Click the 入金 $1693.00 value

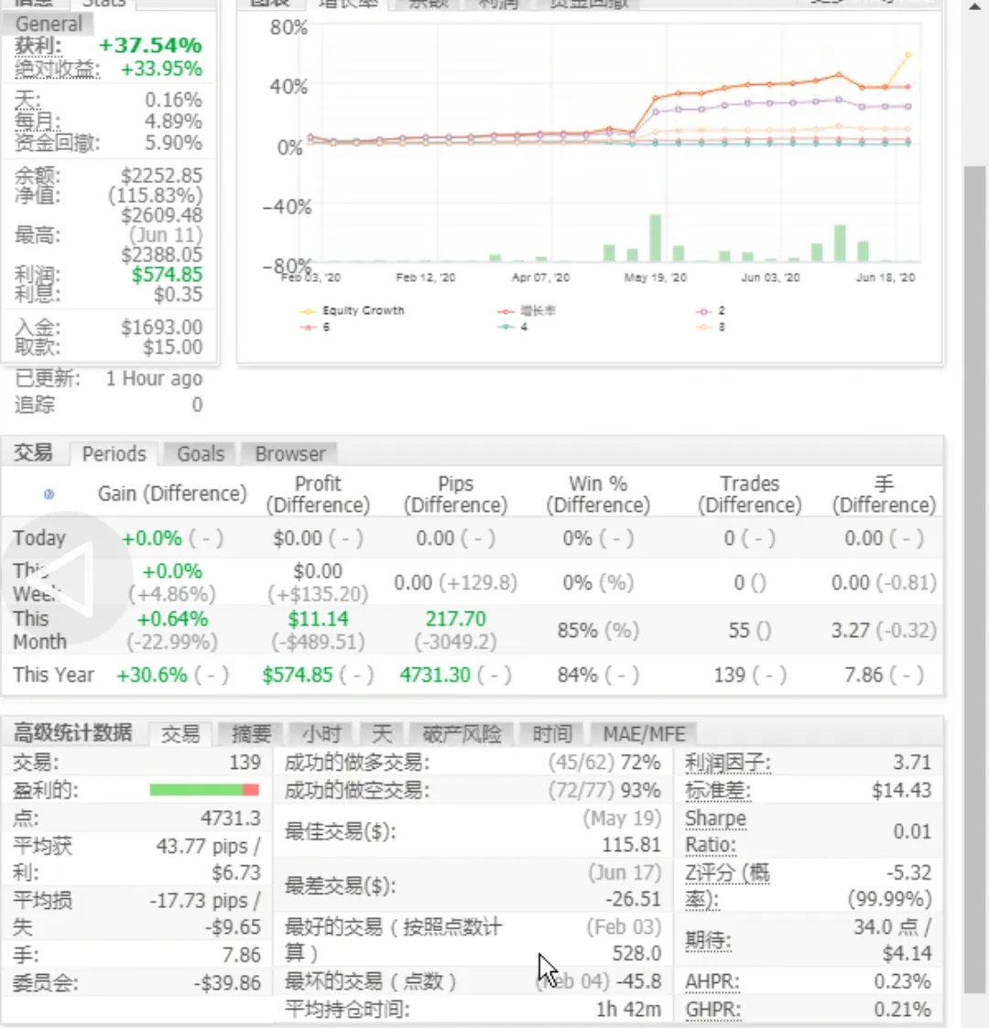[162, 327]
